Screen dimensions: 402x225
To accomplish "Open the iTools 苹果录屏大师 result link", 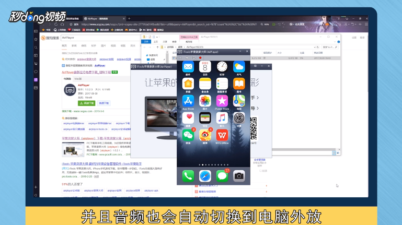I will (102, 164).
